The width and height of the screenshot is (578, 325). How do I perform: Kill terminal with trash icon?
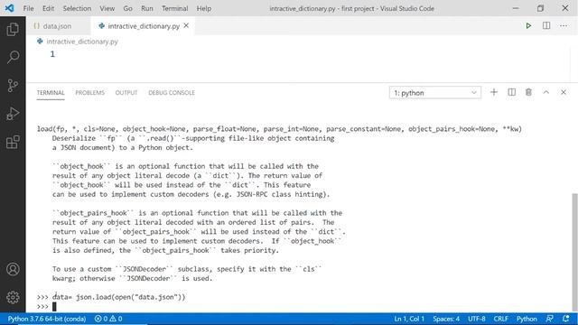[528, 92]
